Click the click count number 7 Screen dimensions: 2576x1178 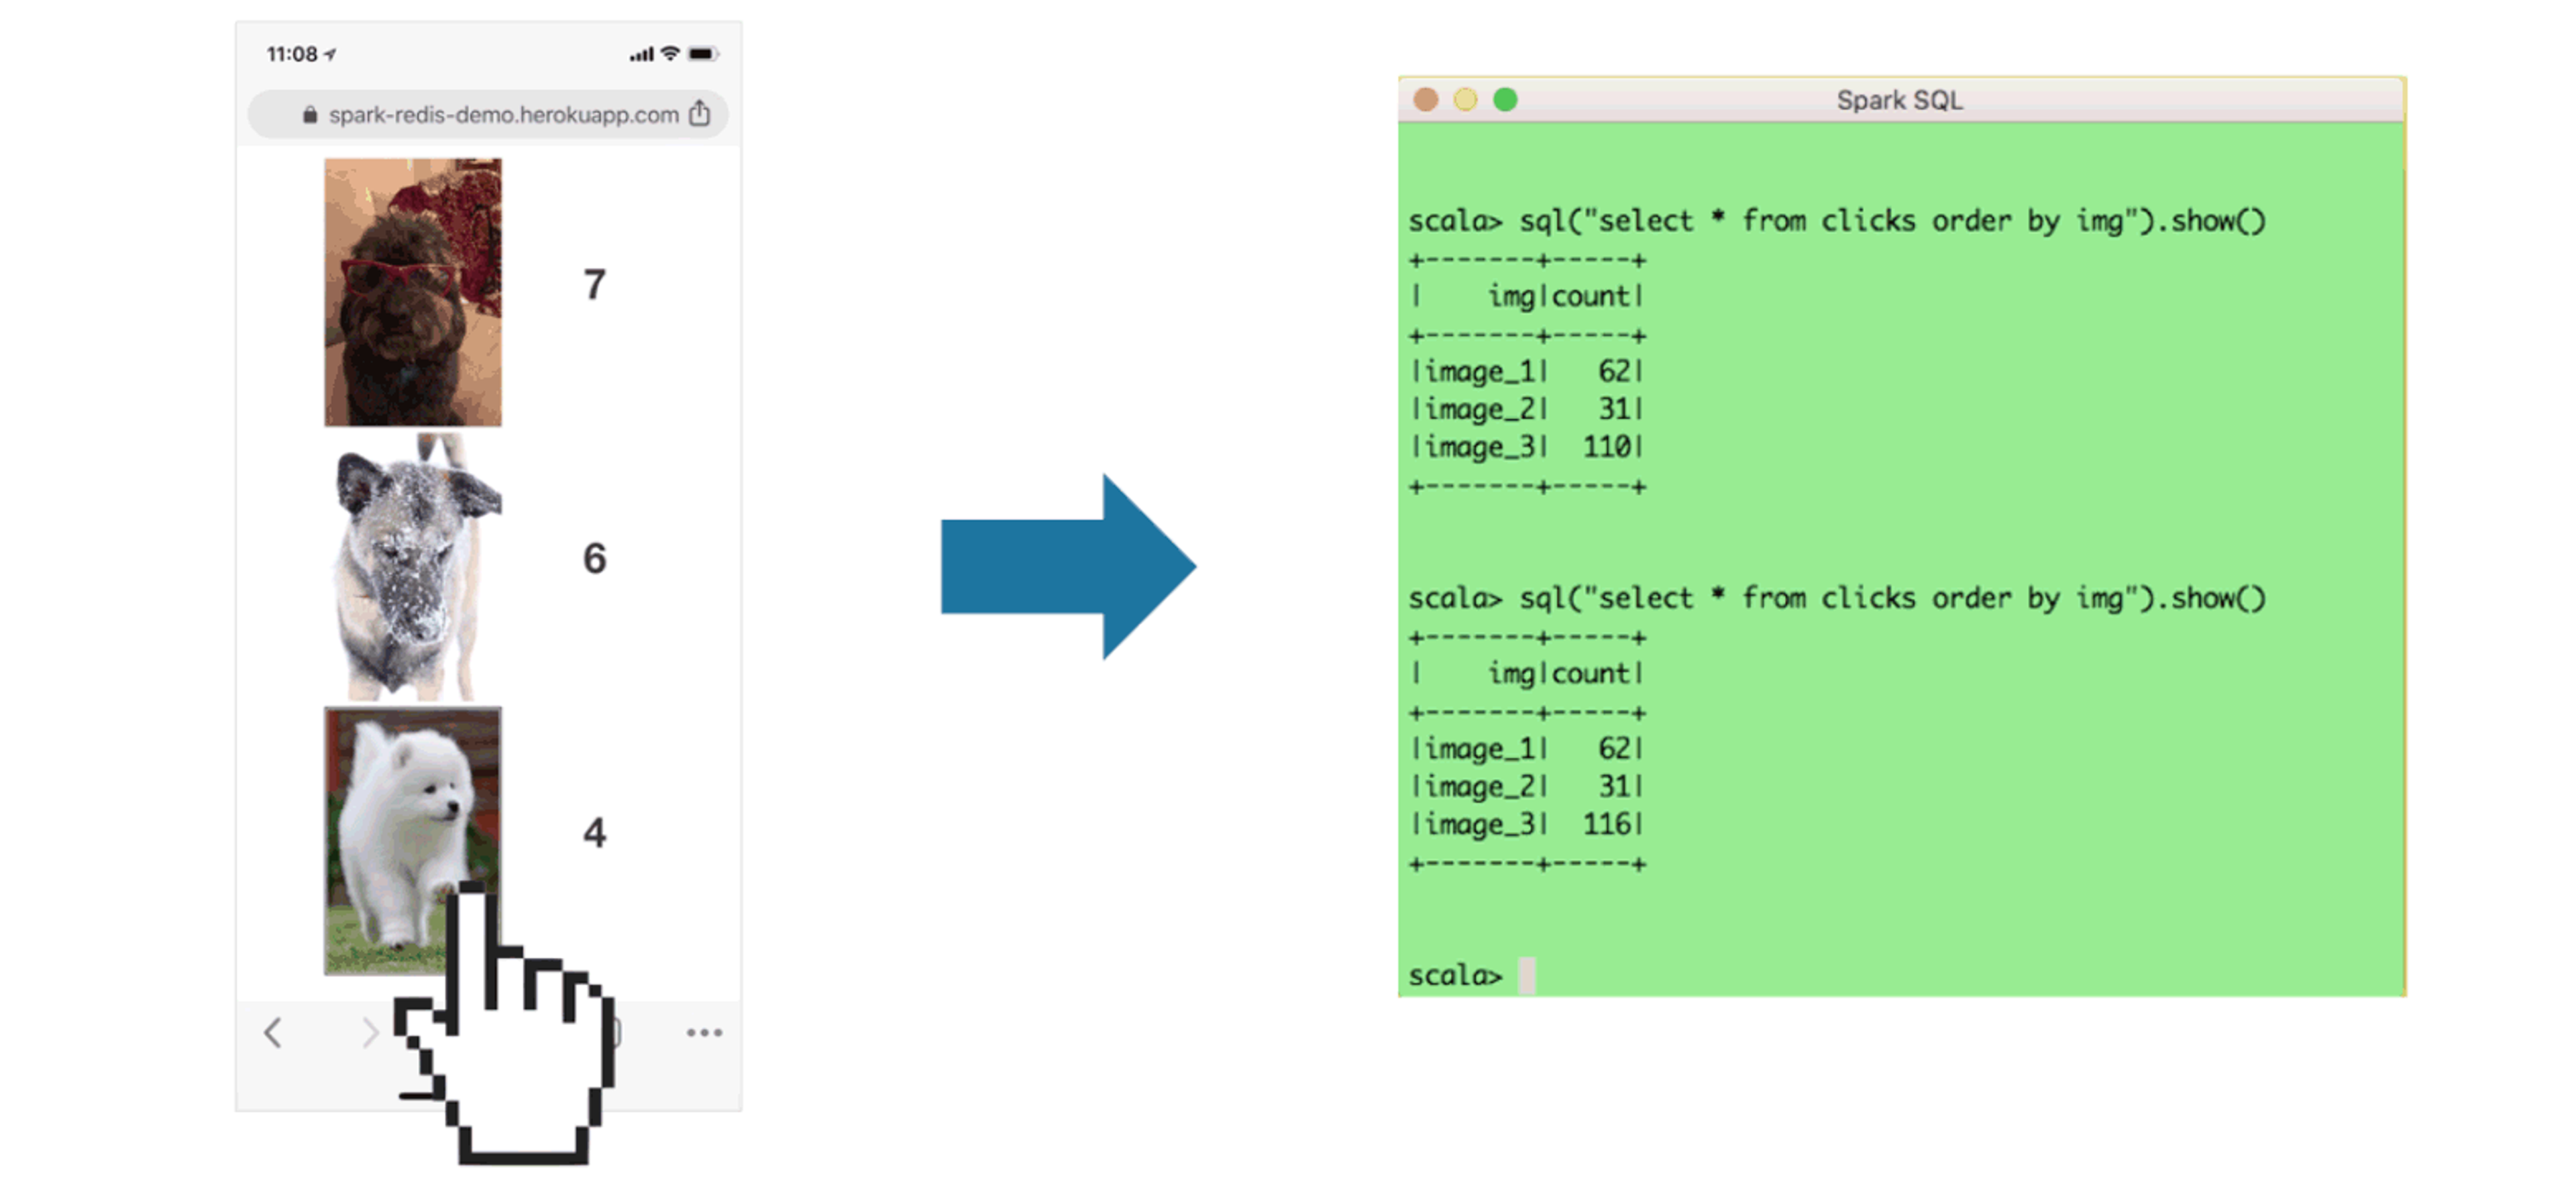595,285
